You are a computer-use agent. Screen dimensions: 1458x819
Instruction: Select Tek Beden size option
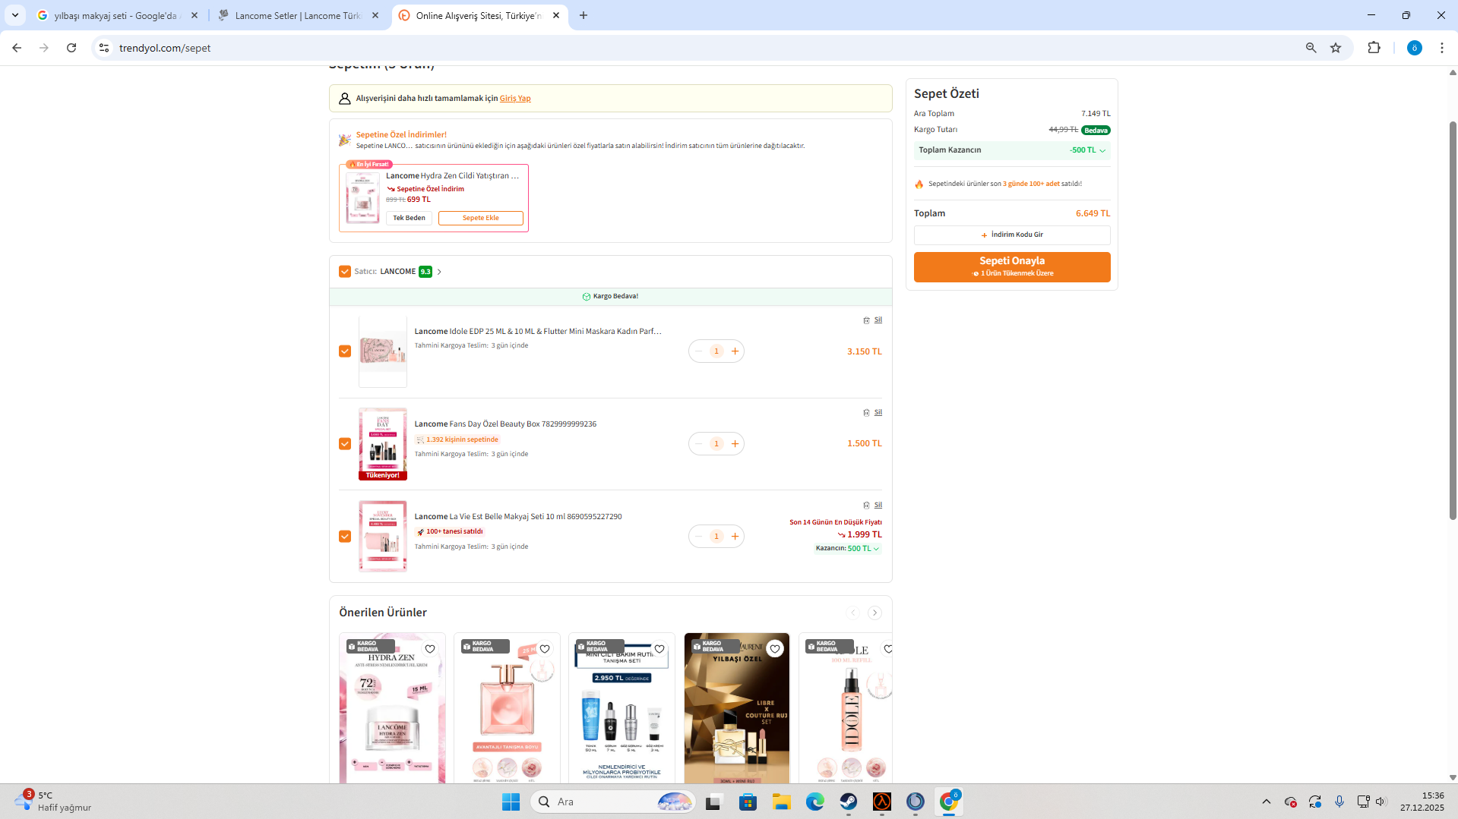409,219
